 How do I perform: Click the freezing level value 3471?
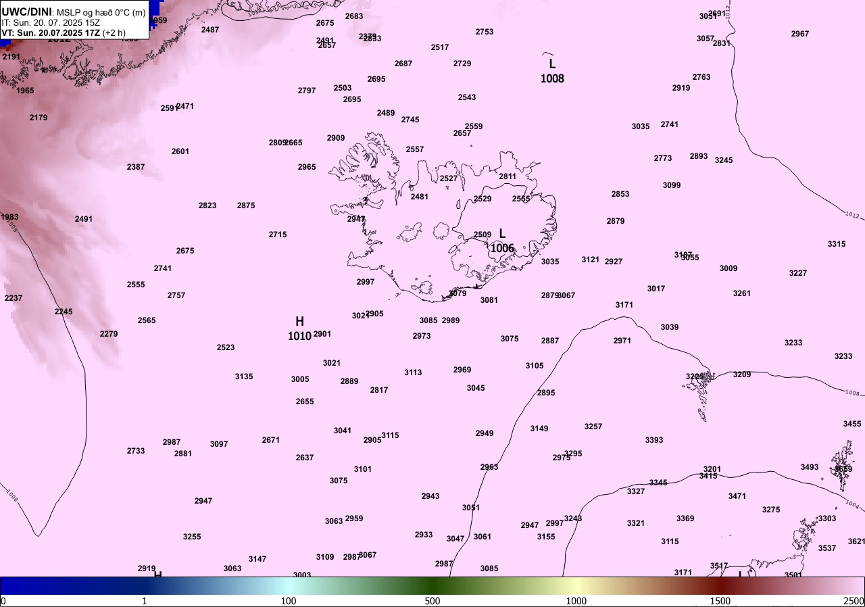point(737,496)
